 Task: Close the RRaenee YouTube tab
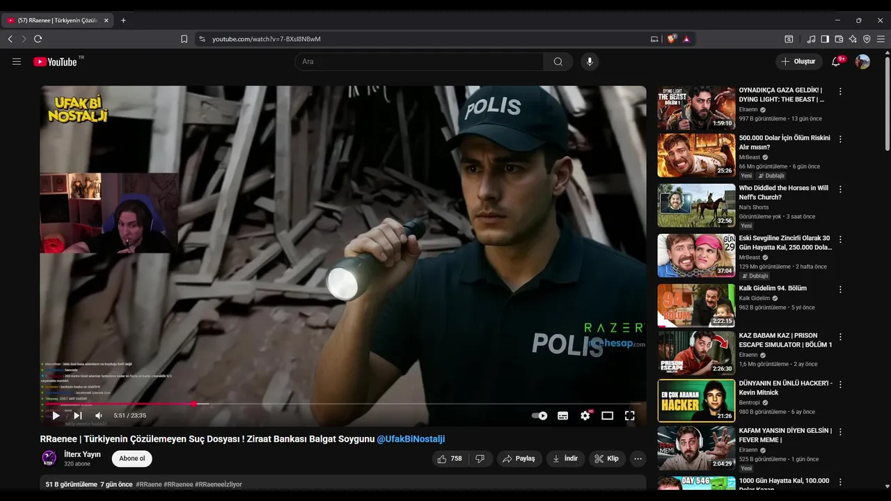tap(107, 20)
